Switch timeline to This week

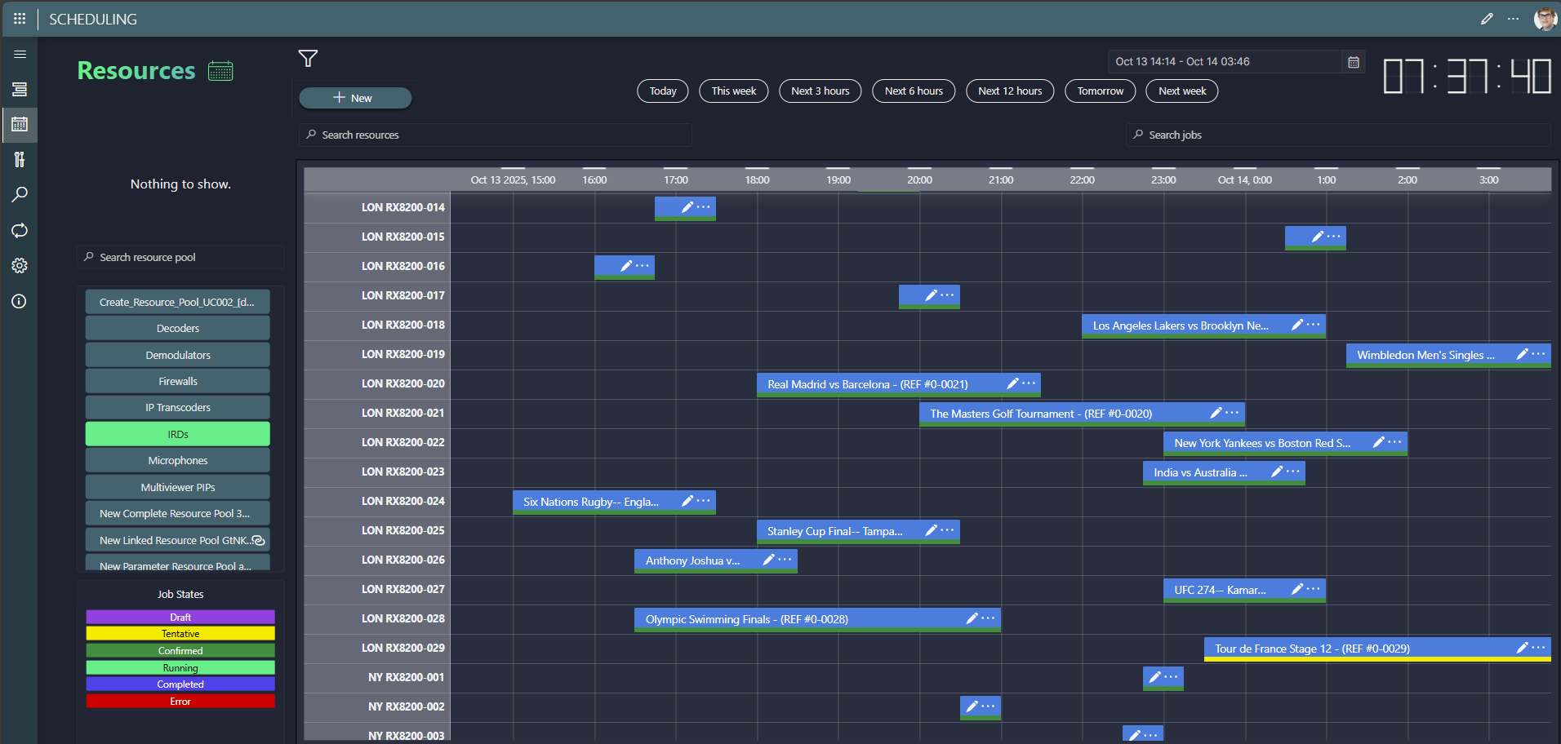(x=733, y=91)
